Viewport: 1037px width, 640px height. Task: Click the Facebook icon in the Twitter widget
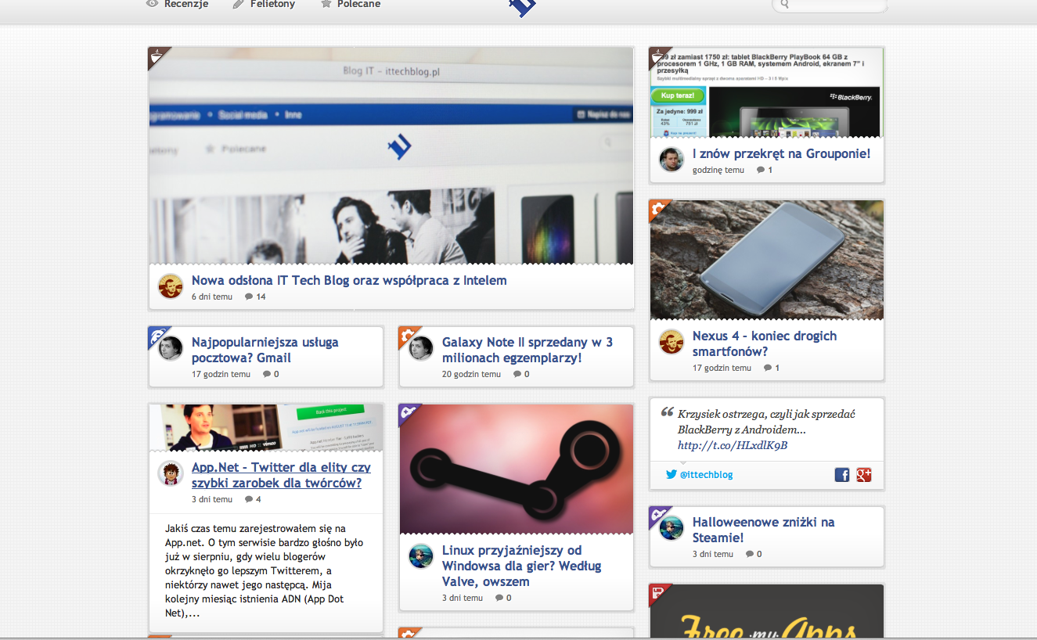(842, 474)
